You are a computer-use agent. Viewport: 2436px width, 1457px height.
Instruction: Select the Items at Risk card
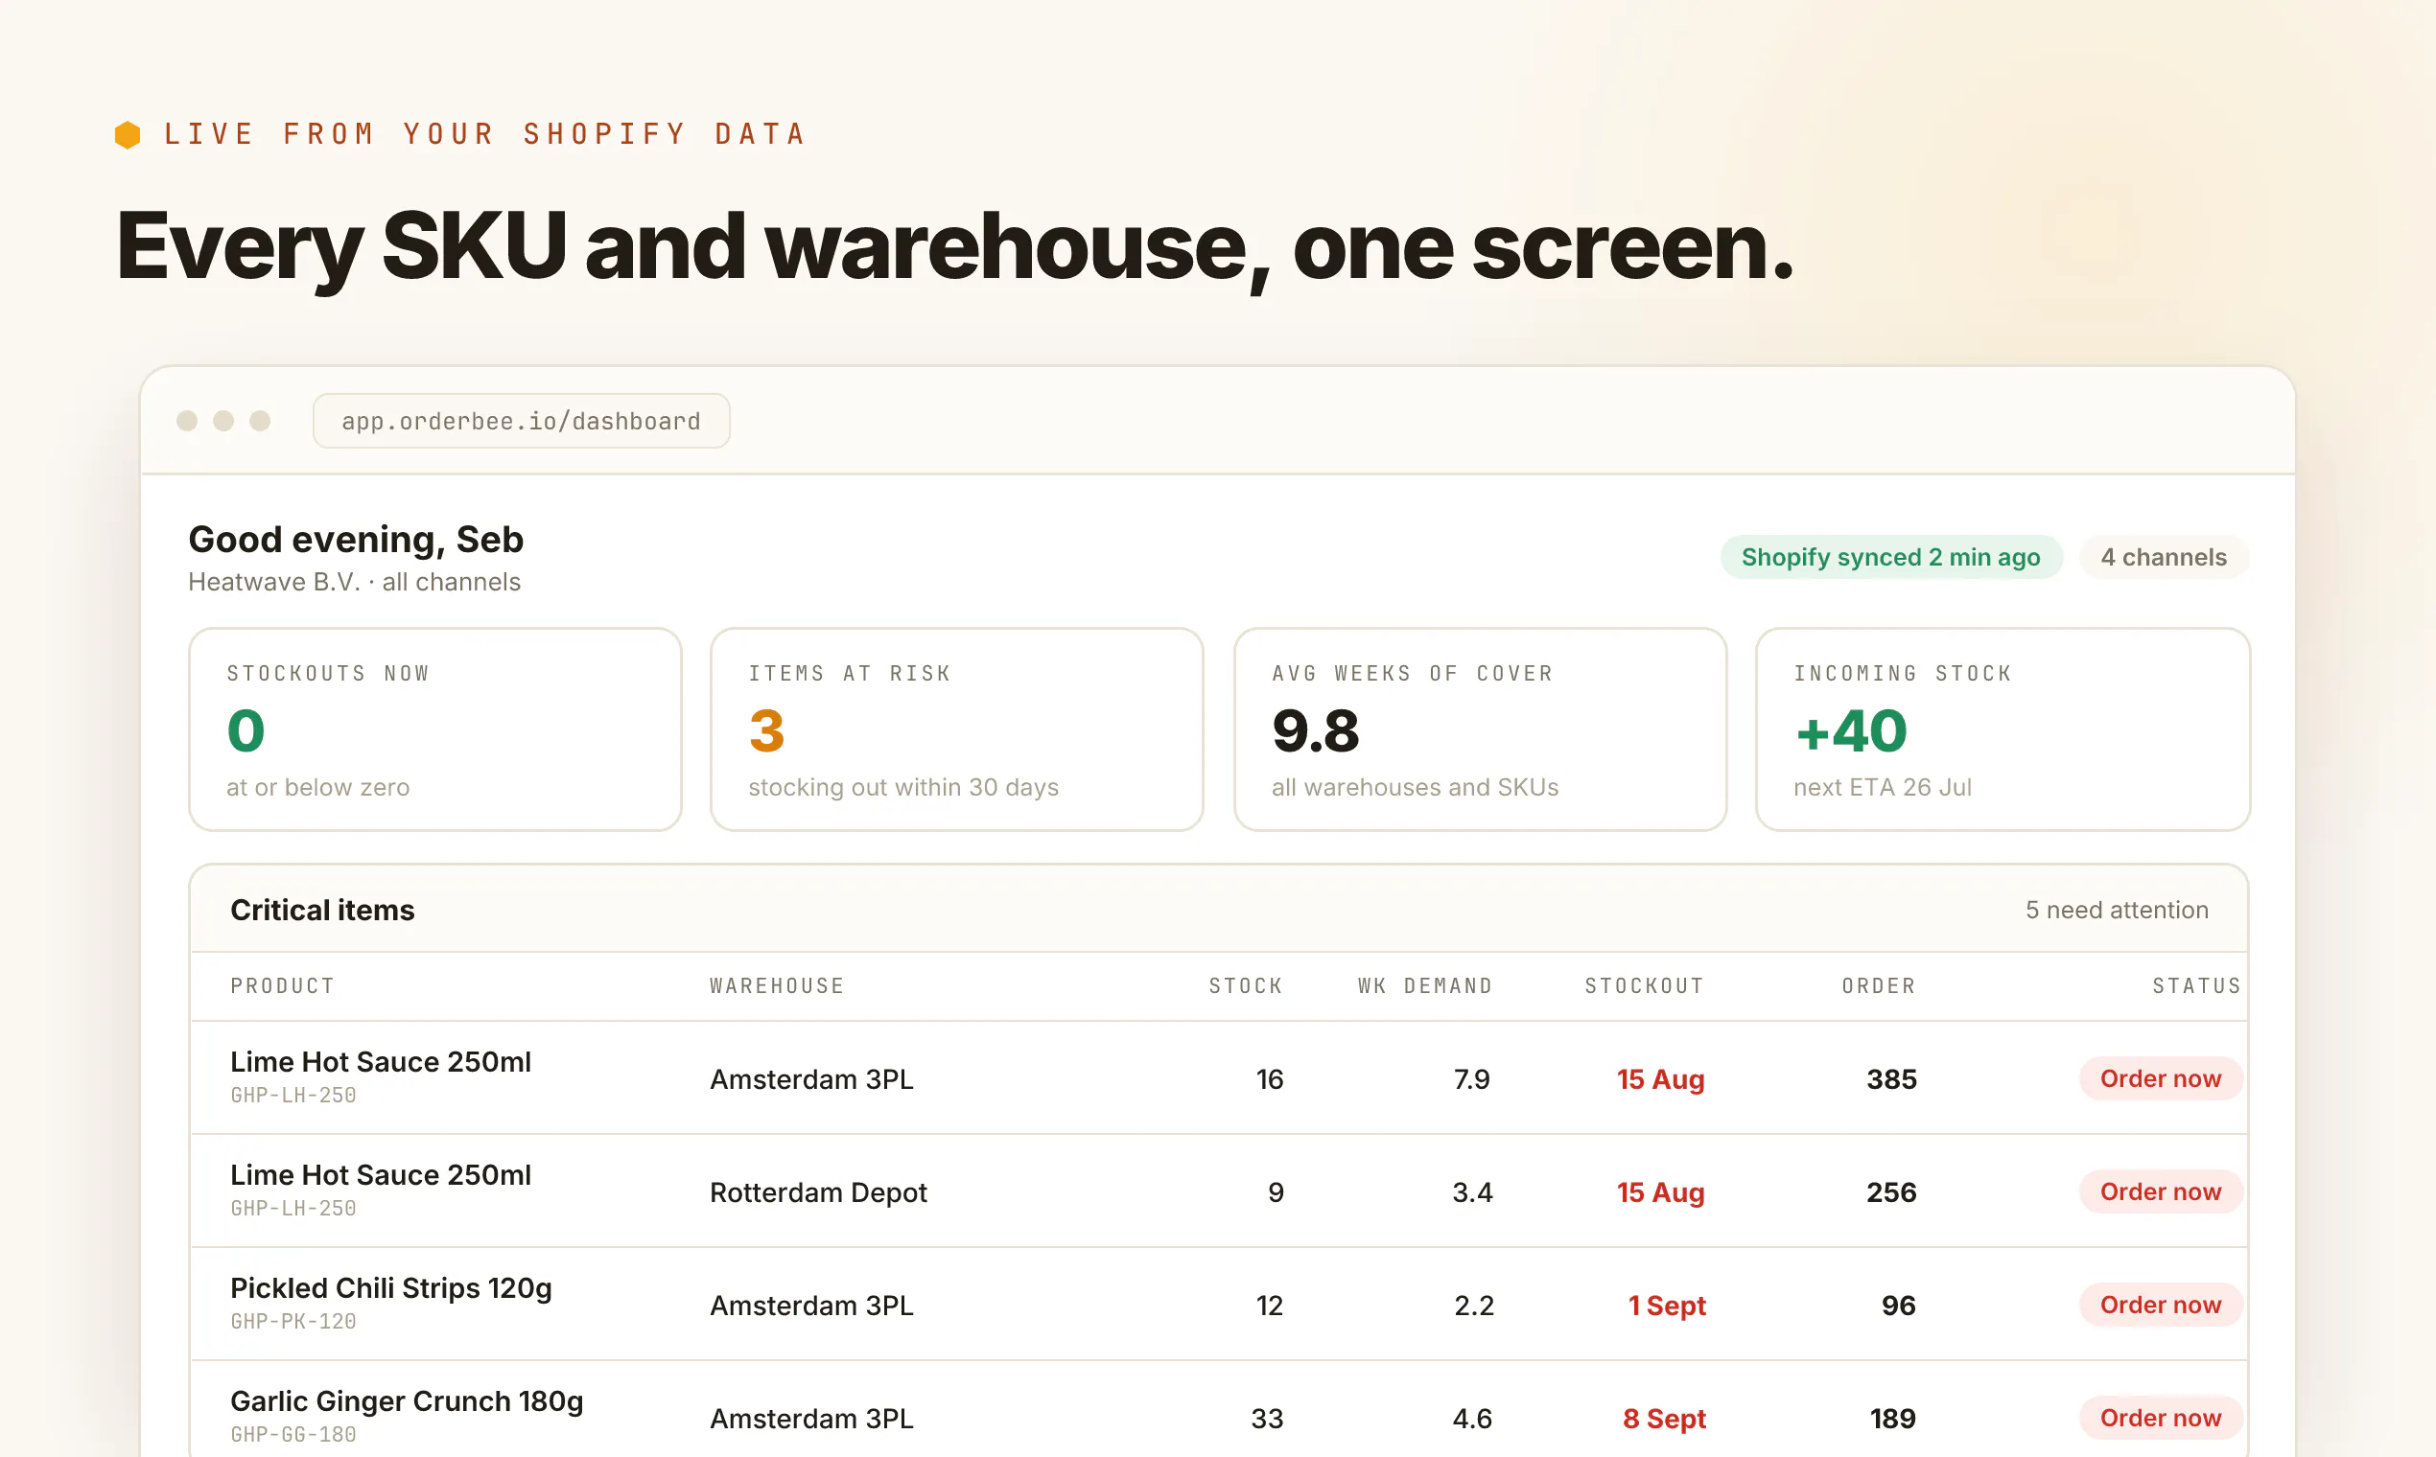coord(957,729)
